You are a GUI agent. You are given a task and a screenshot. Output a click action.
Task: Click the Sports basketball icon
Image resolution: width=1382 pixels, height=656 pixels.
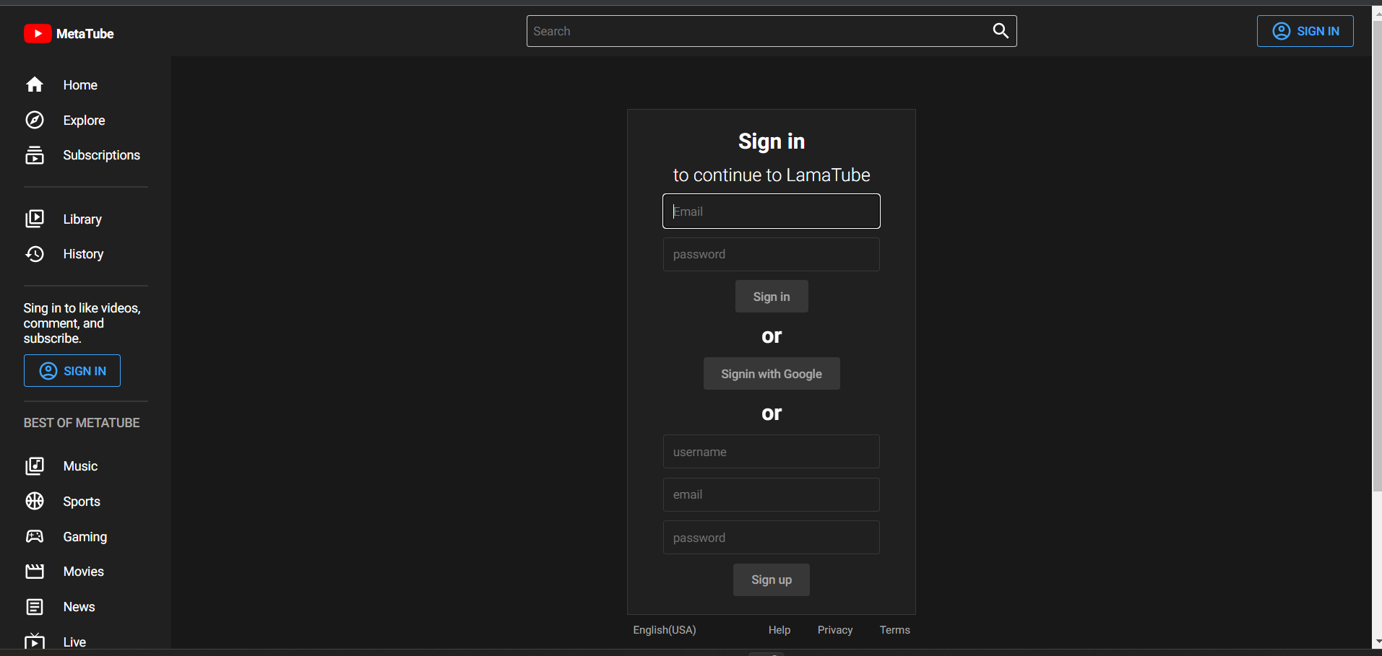pos(35,501)
